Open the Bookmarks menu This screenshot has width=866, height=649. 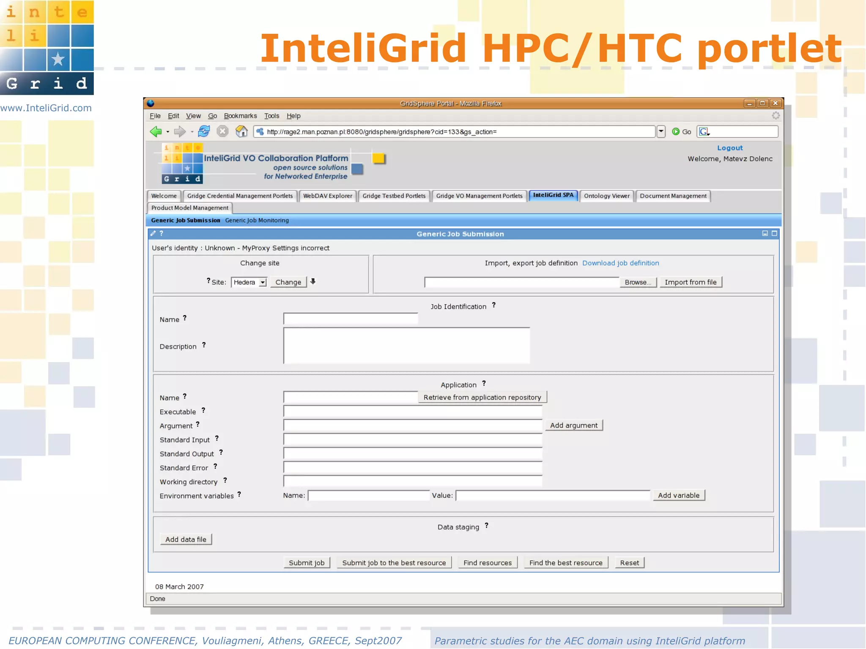pyautogui.click(x=240, y=116)
